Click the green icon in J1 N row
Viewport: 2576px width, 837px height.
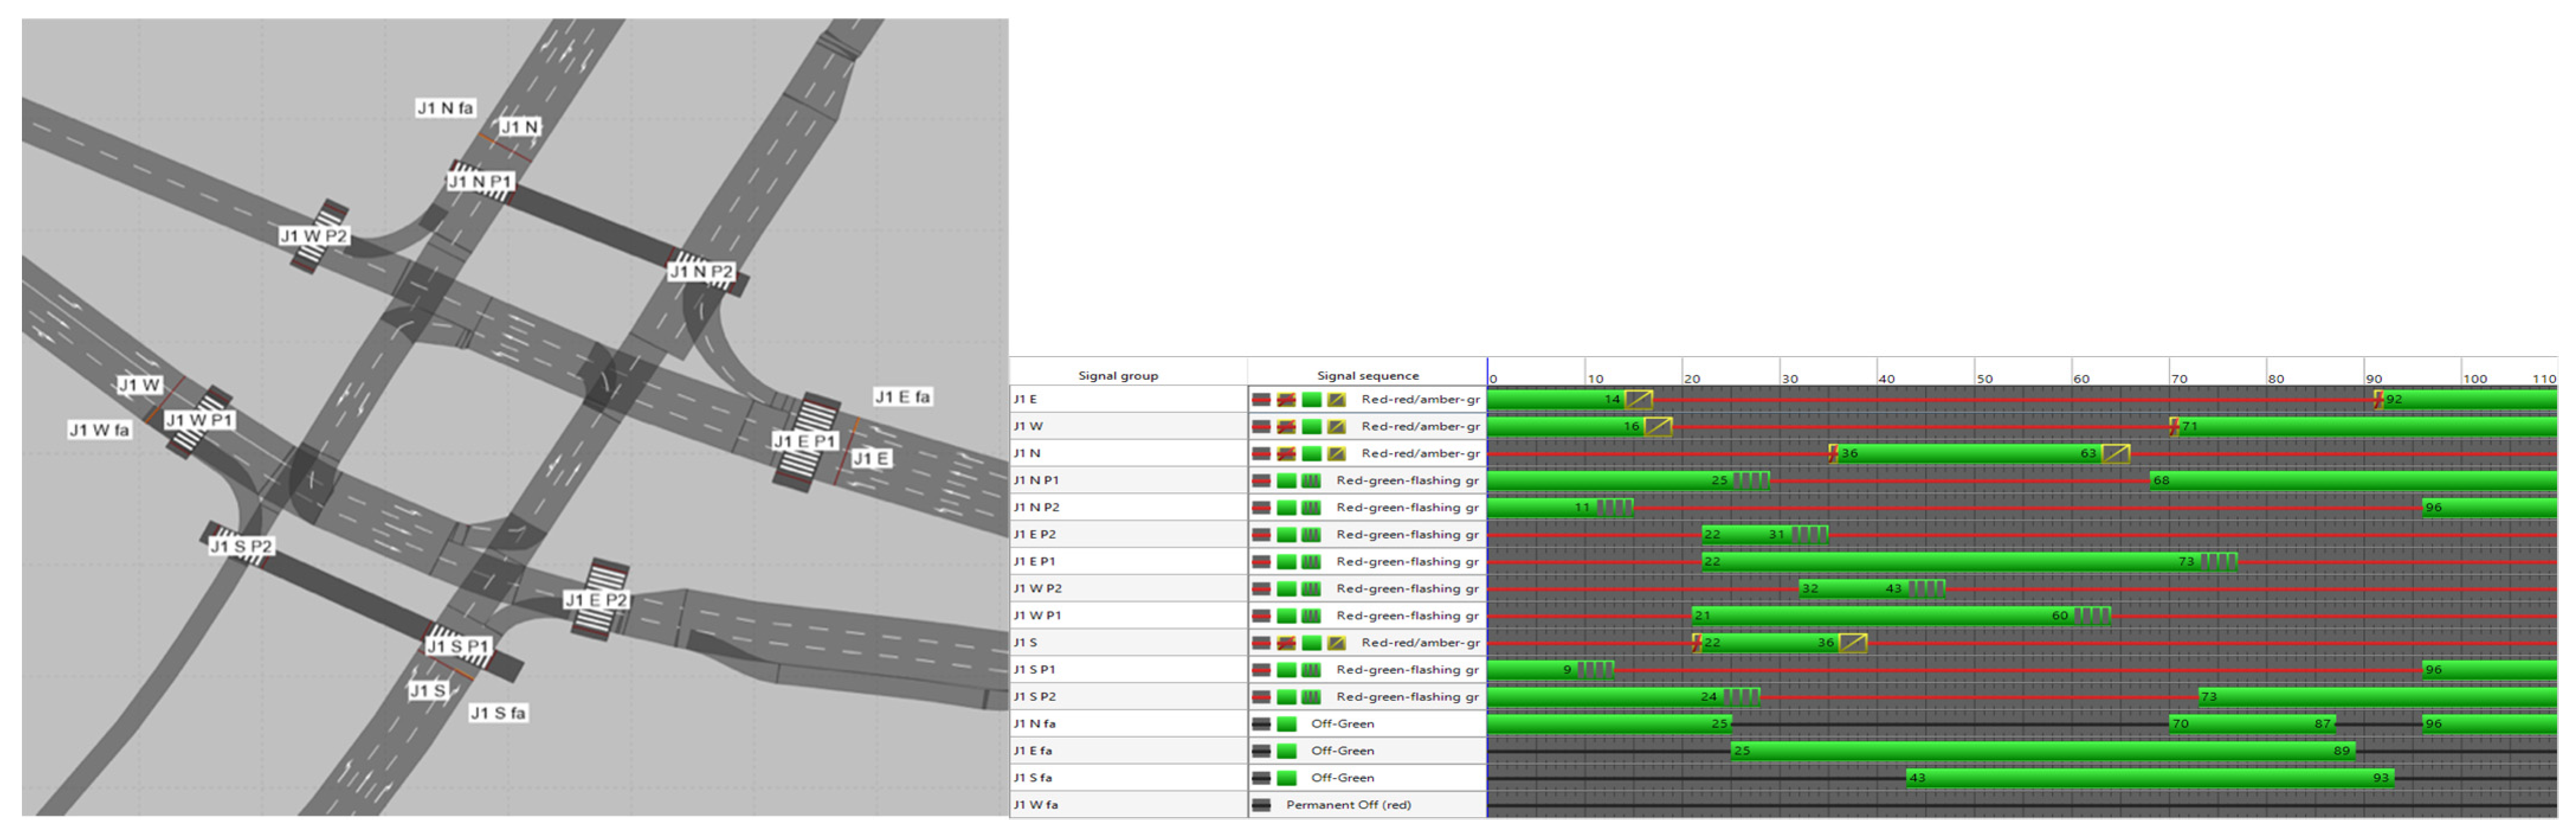pyautogui.click(x=1311, y=454)
